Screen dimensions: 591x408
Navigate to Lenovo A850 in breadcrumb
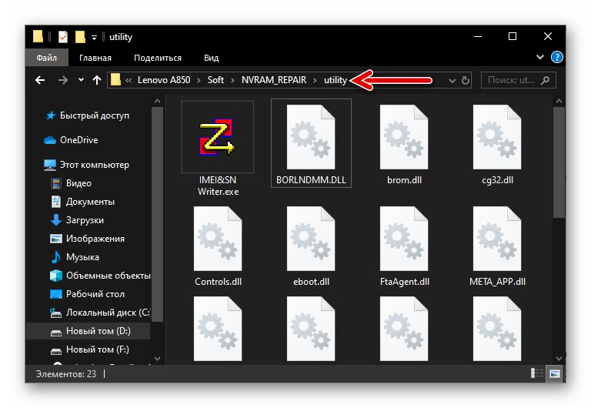point(164,80)
